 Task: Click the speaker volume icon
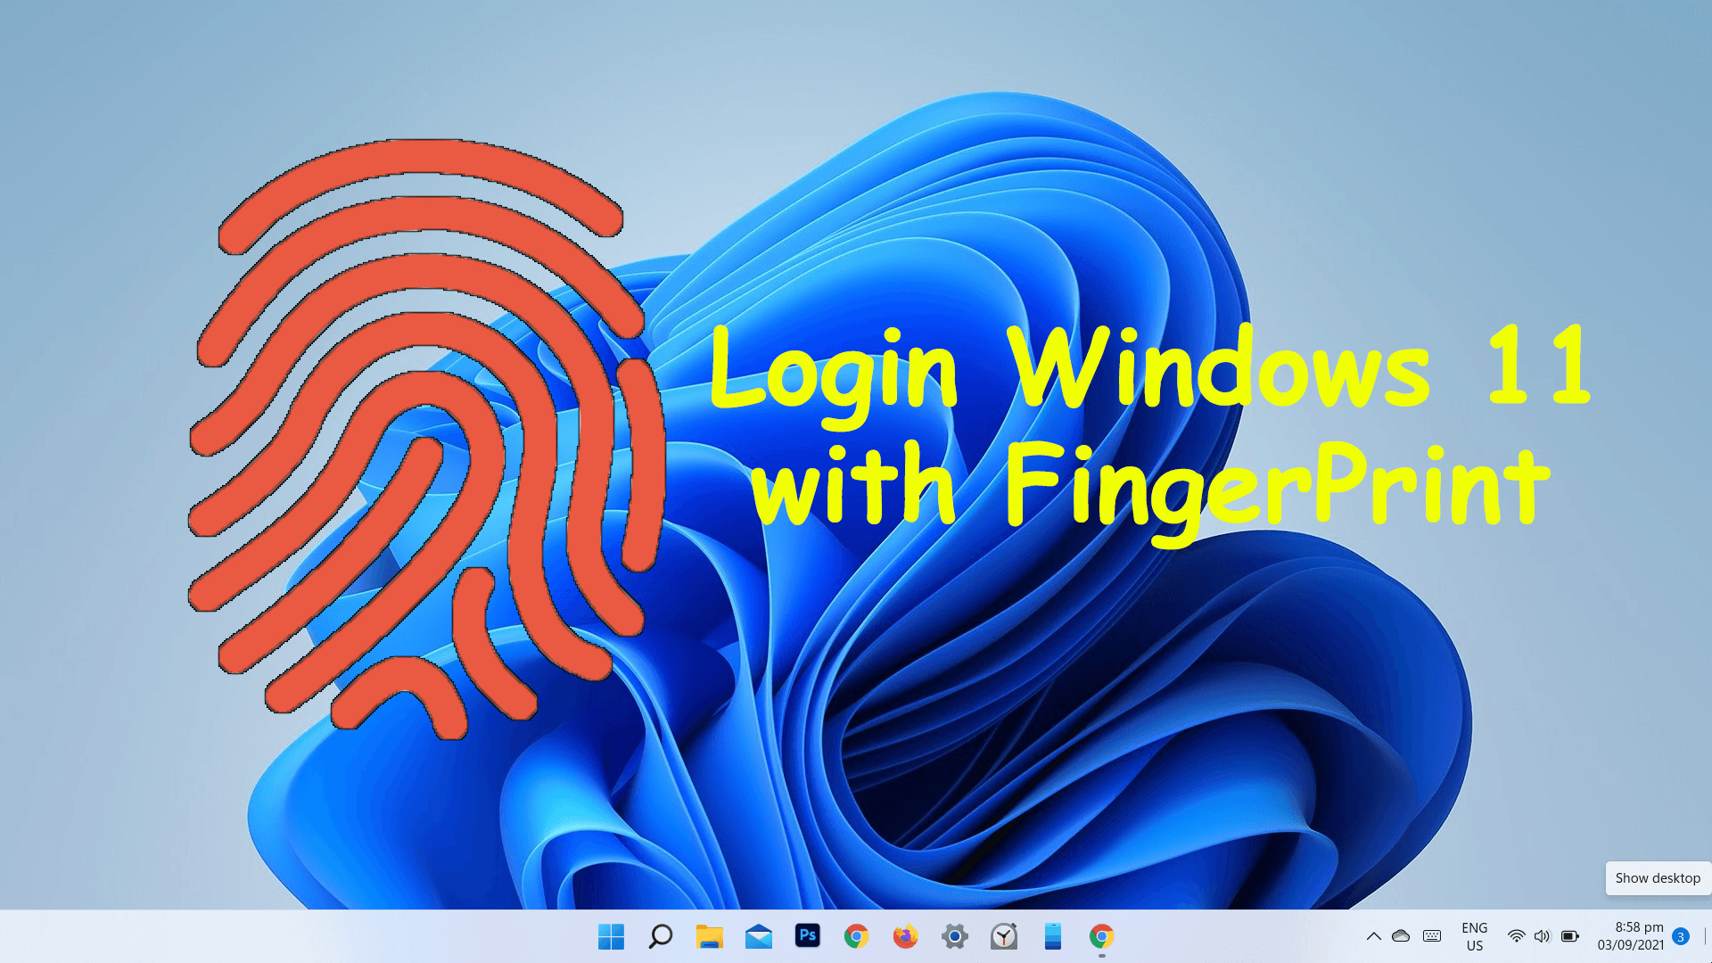tap(1543, 936)
